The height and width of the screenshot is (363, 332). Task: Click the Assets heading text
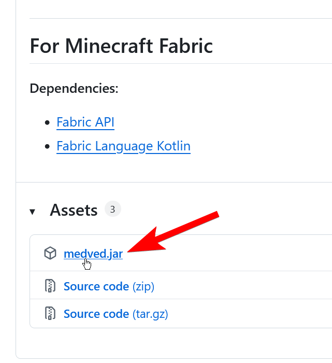pos(74,210)
